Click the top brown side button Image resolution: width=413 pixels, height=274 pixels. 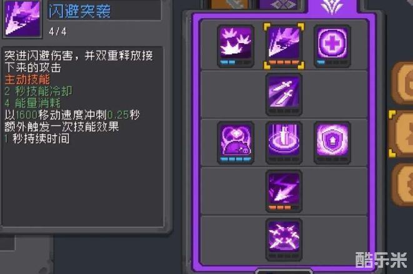[x=402, y=84]
